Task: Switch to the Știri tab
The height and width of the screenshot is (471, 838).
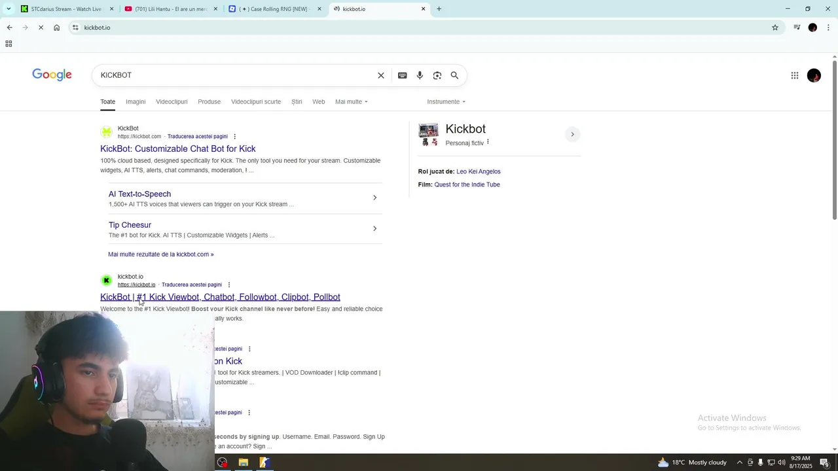Action: click(297, 101)
